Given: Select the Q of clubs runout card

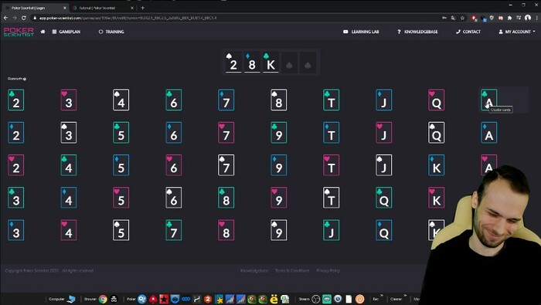Looking at the screenshot, I should pos(383,198).
